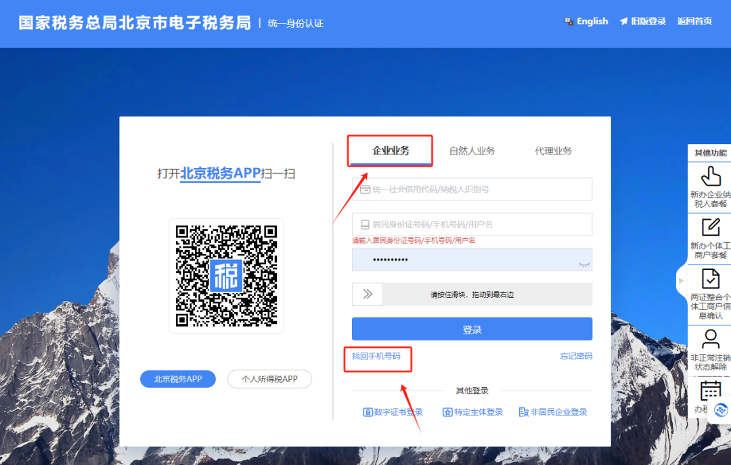Click the 其他功能 sidebar heading
The height and width of the screenshot is (465, 731).
(x=711, y=153)
